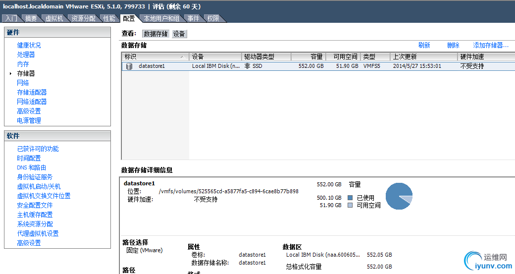Click the 非 SSD drive type cell

(253, 66)
